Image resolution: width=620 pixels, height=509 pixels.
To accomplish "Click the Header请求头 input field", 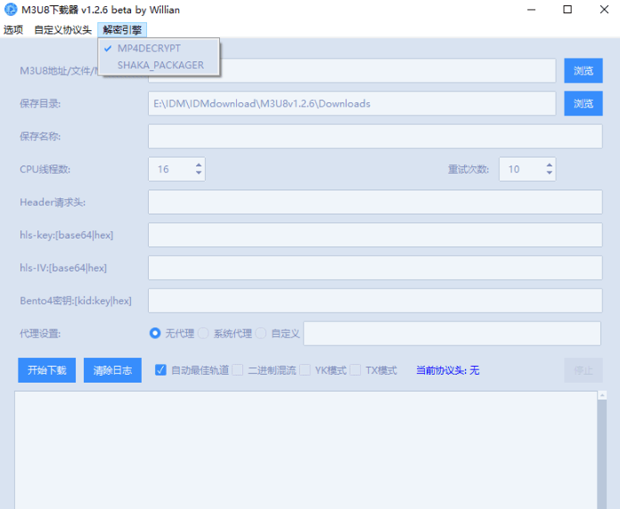I will pos(374,202).
